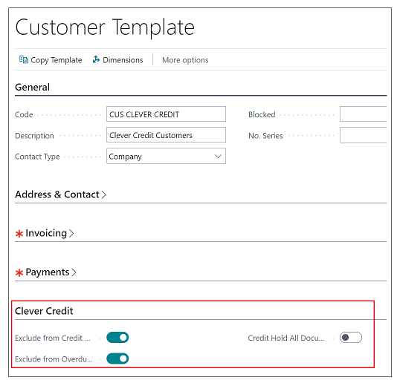
Task: Open the Contact Type dropdown
Action: pyautogui.click(x=166, y=156)
